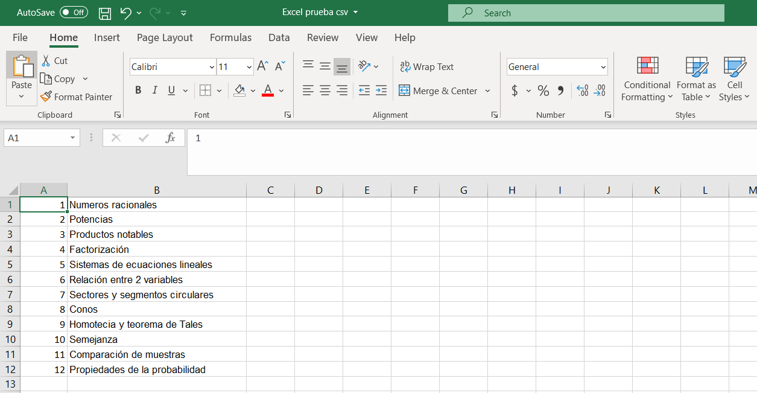The width and height of the screenshot is (757, 393).
Task: Open Customize Quick Access Toolbar menu
Action: (184, 13)
